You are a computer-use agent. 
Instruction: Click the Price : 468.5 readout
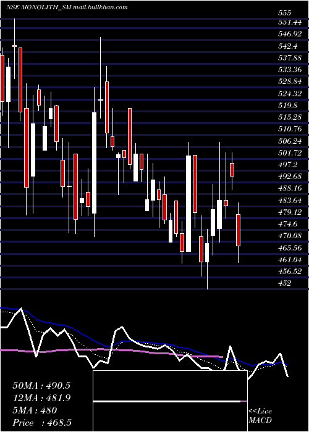click(x=43, y=423)
